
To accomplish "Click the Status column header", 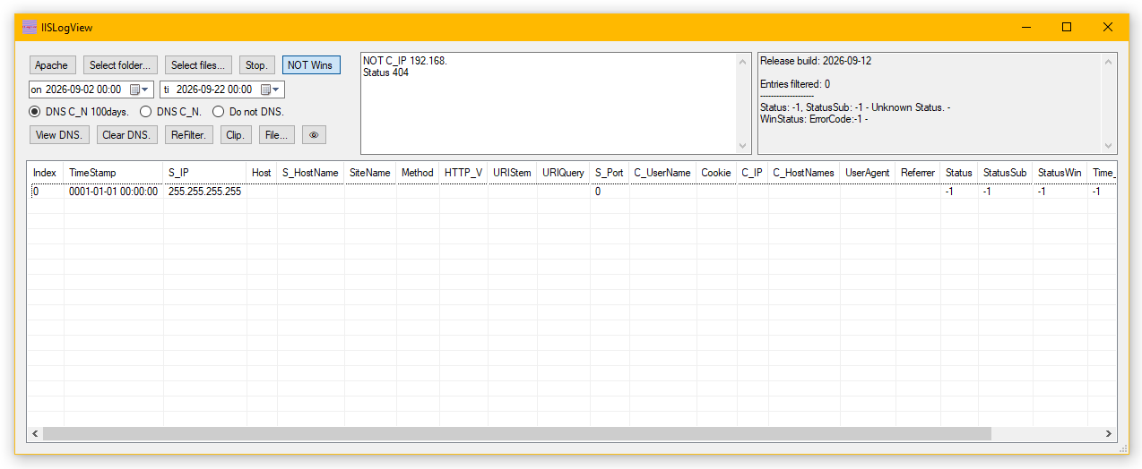I will tap(959, 173).
